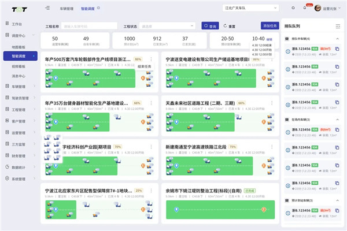The image size is (347, 231).
Task: Click the notification bell icon
Action: pyautogui.click(x=305, y=8)
